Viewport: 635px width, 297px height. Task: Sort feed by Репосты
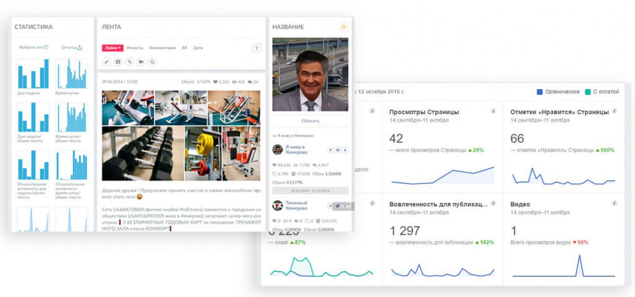click(x=135, y=48)
